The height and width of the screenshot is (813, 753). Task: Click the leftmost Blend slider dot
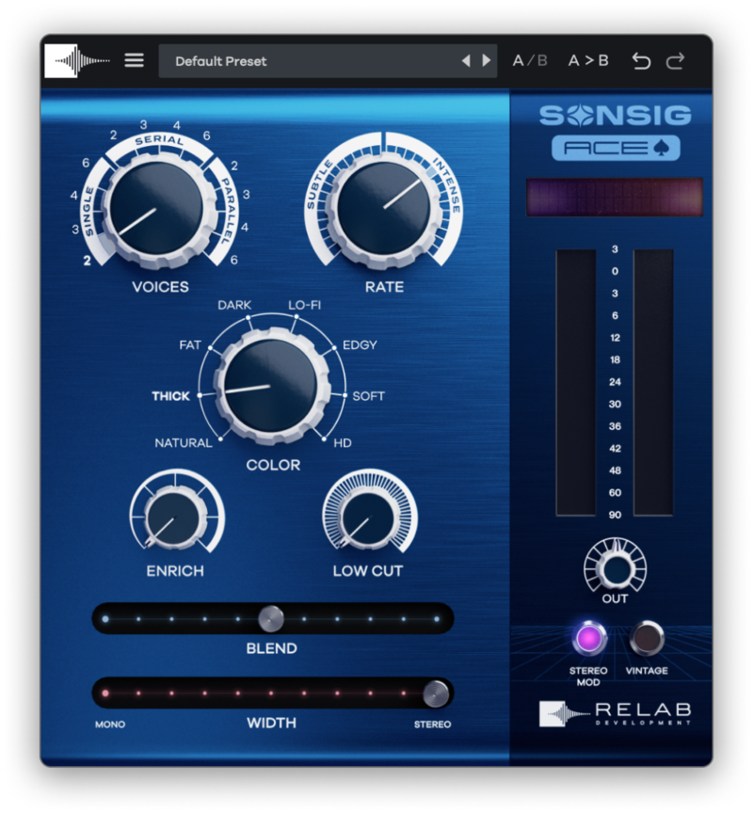click(105, 618)
